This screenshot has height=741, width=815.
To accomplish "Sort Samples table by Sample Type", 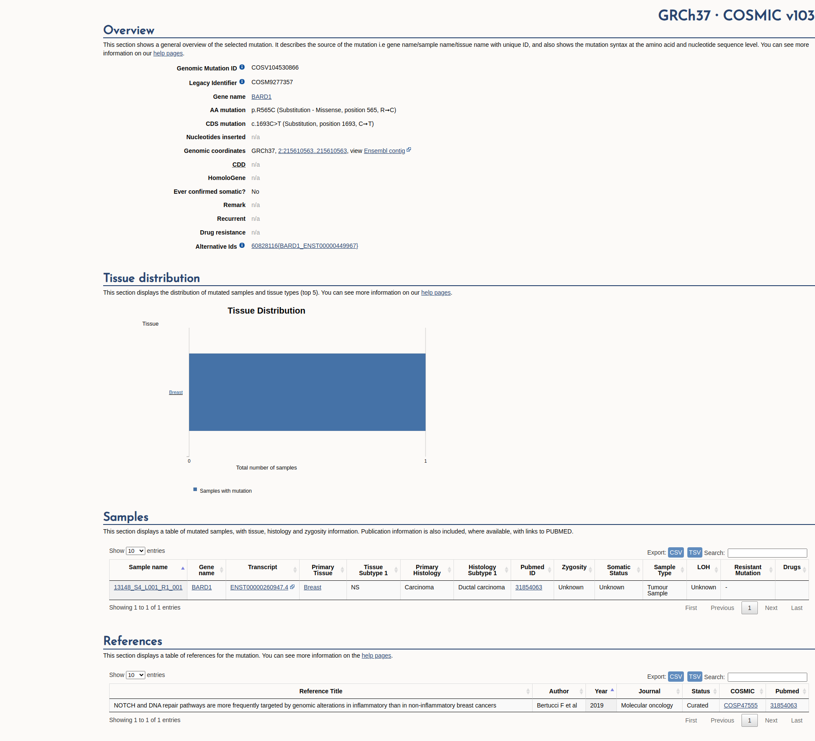I will tap(665, 570).
